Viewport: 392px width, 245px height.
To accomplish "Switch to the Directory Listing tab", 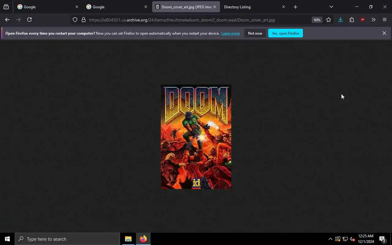I will coord(255,7).
